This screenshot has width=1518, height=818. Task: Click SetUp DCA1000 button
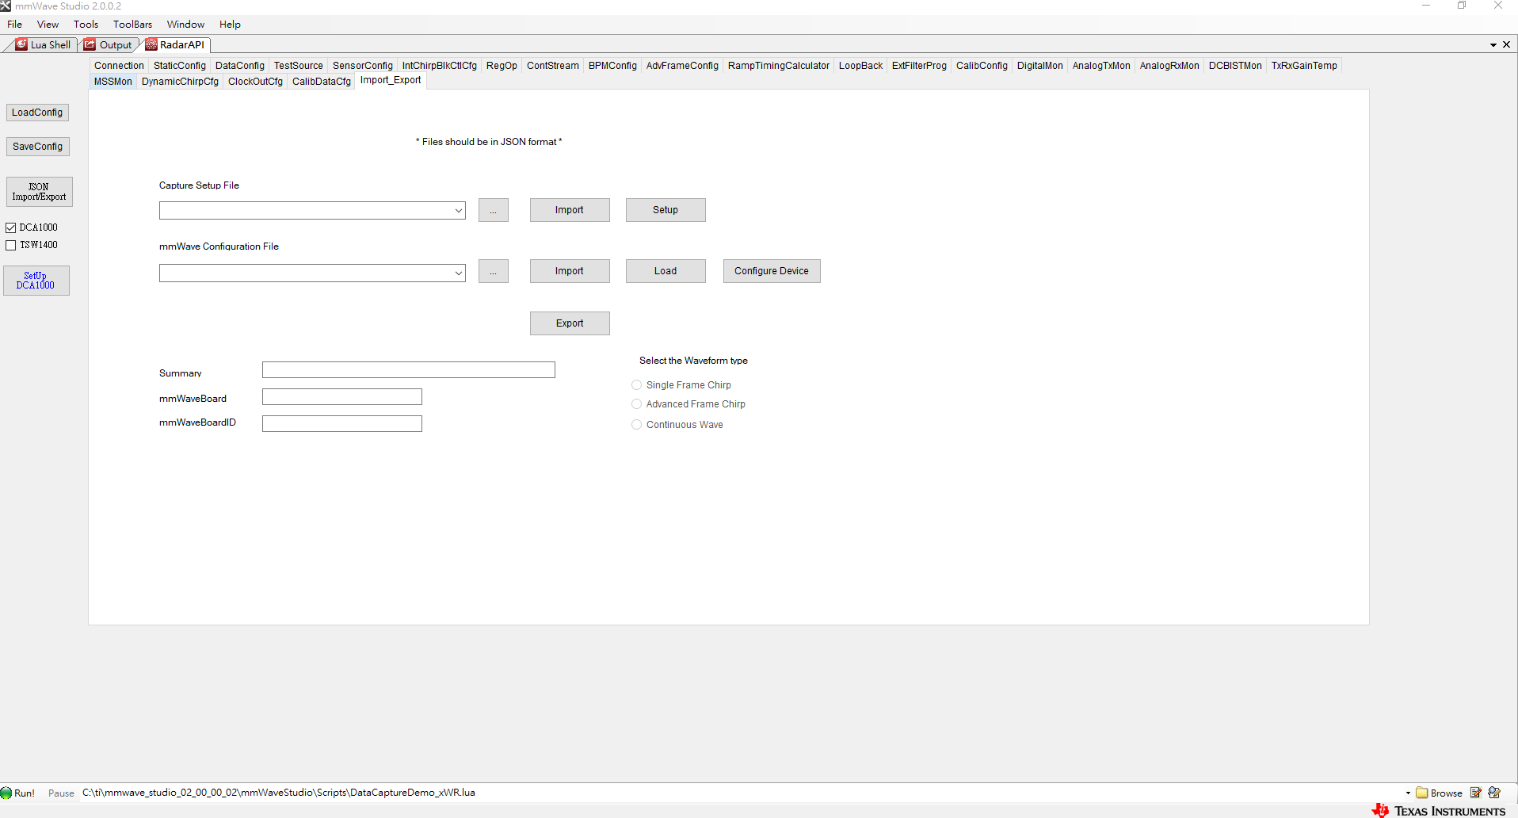36,281
